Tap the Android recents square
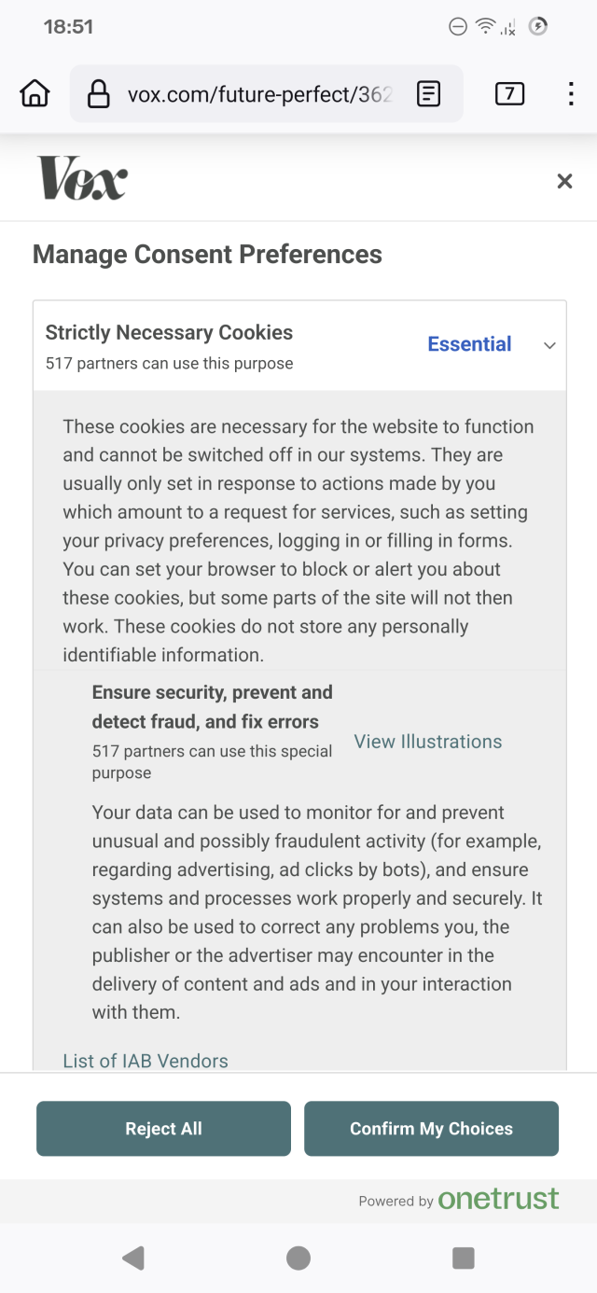The height and width of the screenshot is (1293, 597). click(464, 1258)
